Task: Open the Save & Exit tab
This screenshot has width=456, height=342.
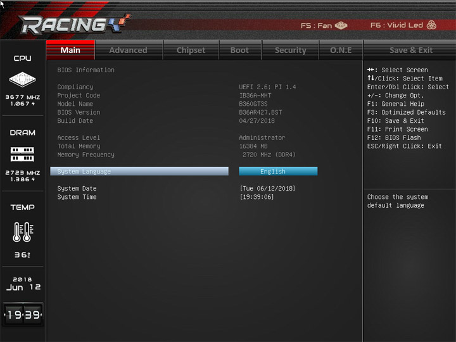Action: click(x=411, y=50)
